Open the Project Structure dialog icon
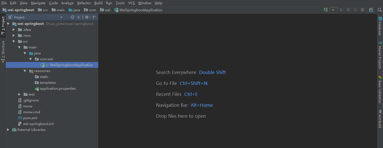The image size is (383, 148). 371,10
